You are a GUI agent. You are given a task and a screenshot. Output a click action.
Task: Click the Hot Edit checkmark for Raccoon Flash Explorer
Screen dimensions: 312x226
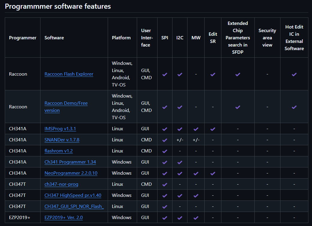294,74
